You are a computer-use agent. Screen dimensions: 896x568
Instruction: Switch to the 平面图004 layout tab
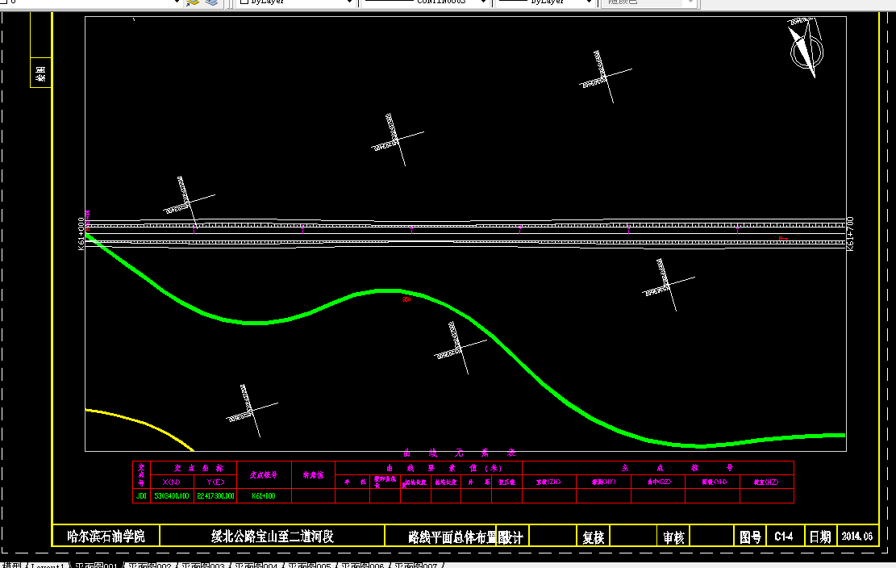[x=256, y=565]
